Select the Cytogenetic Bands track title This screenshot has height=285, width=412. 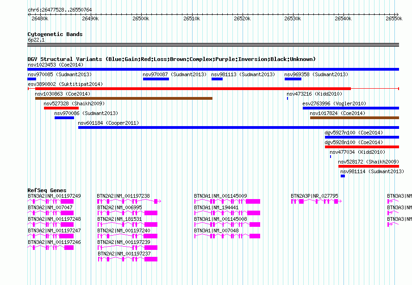tap(55, 34)
